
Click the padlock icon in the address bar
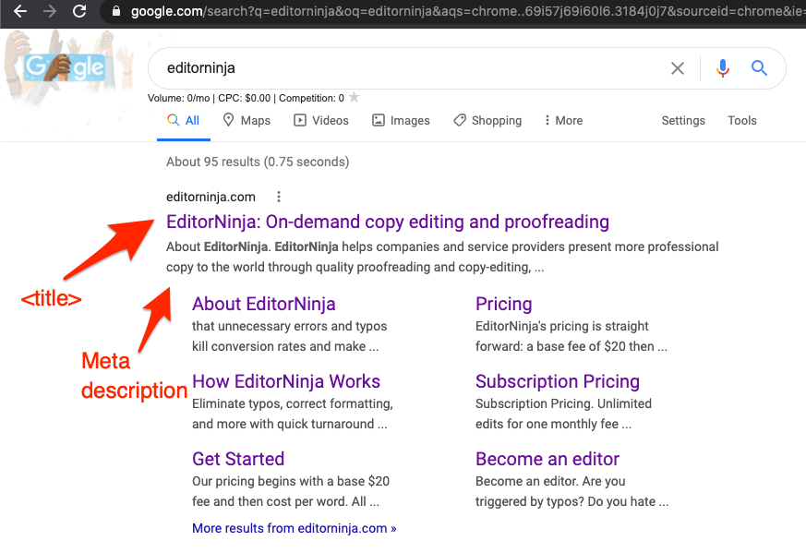pyautogui.click(x=116, y=11)
